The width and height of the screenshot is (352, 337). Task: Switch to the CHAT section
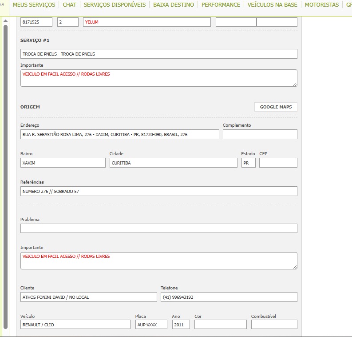click(69, 5)
